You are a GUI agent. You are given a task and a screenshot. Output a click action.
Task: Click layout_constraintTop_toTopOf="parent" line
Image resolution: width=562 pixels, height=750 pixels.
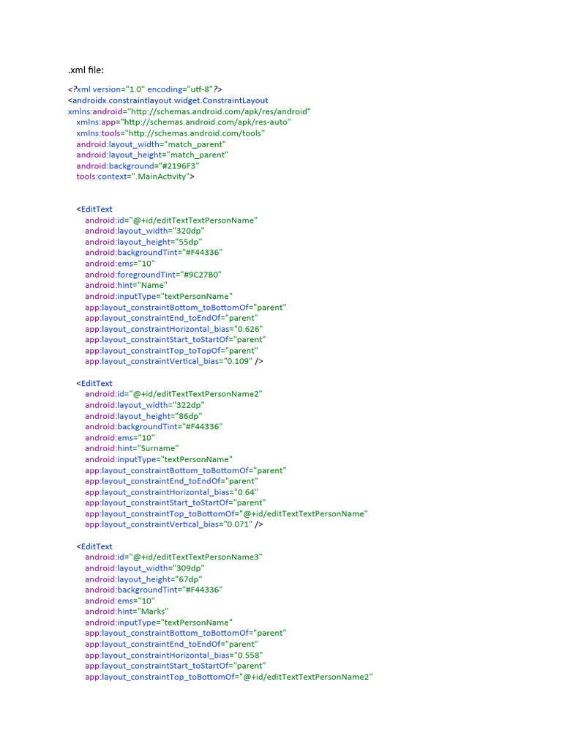coord(171,351)
